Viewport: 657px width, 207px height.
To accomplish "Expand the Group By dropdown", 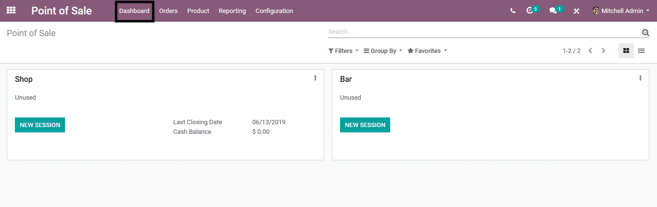I will (x=383, y=51).
